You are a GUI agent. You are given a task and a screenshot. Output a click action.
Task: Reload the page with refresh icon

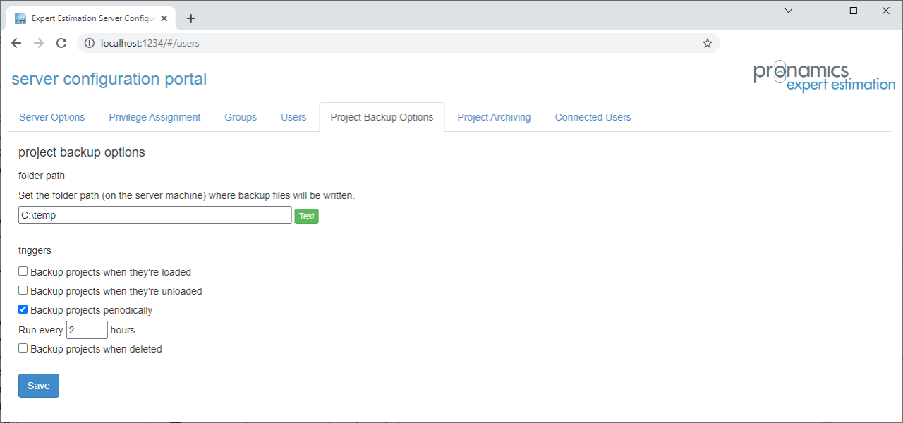pyautogui.click(x=61, y=43)
